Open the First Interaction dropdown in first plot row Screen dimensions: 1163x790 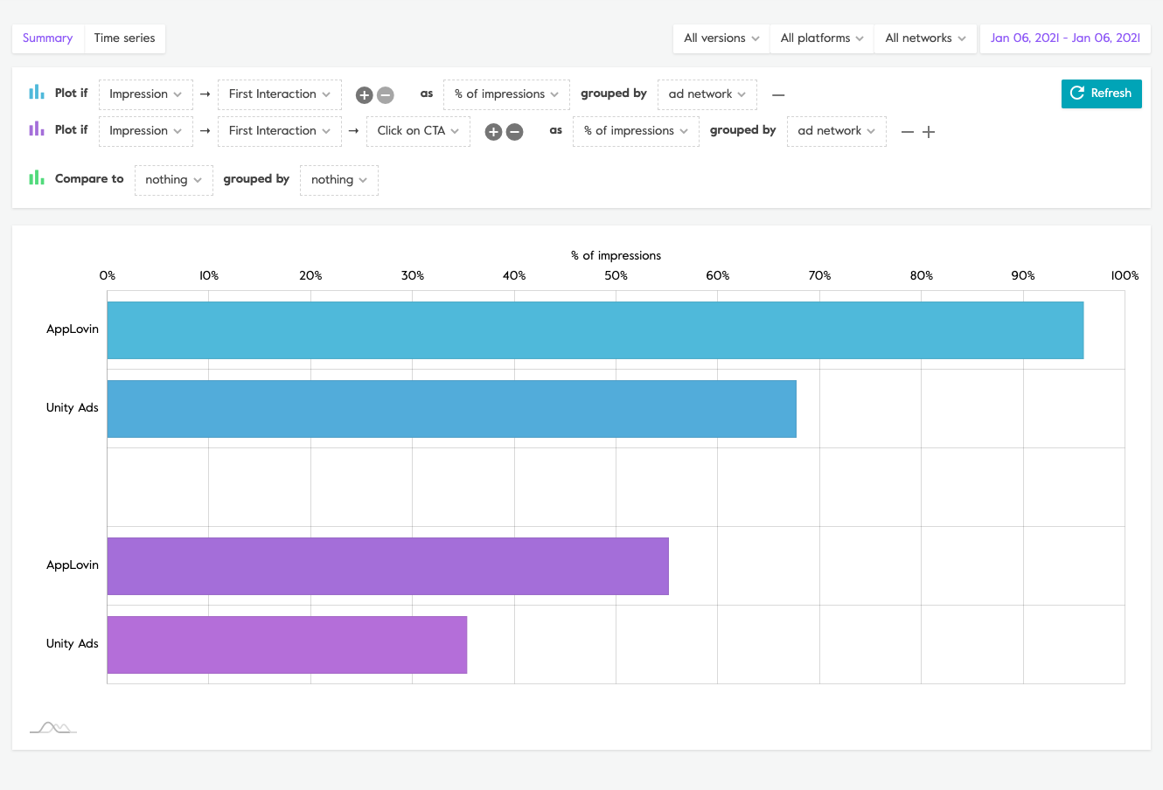tap(280, 94)
